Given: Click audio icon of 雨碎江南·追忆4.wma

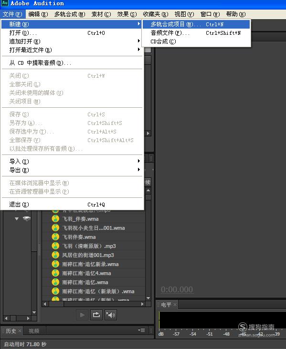Looking at the screenshot, I should pos(55,273).
